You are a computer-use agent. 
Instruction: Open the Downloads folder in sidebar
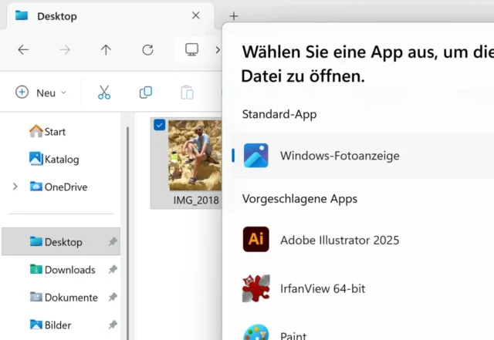pos(69,270)
